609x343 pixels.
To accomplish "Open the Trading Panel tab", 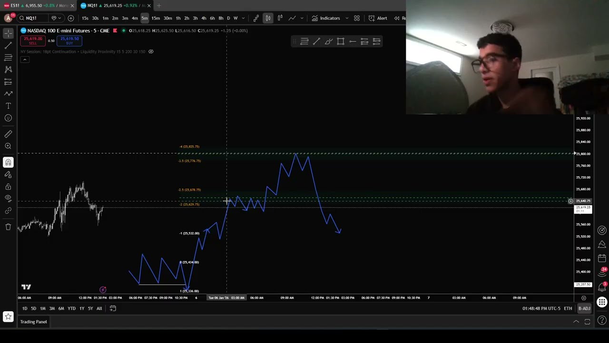I will [x=33, y=322].
